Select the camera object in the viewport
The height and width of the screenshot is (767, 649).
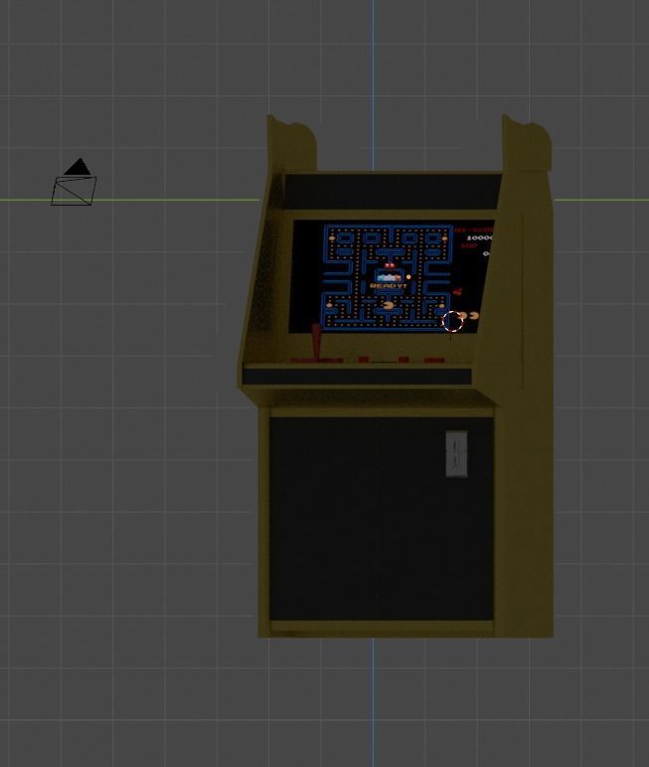[x=74, y=182]
